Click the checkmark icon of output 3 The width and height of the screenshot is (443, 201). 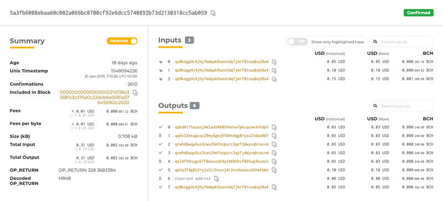[161, 153]
